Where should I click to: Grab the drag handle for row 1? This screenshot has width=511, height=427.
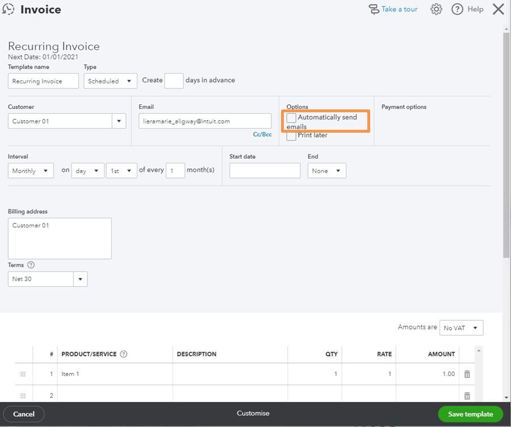point(23,374)
